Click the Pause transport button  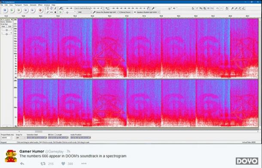point(5,10)
